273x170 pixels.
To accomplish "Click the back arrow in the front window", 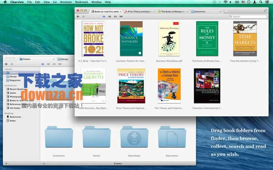I will (78, 17).
